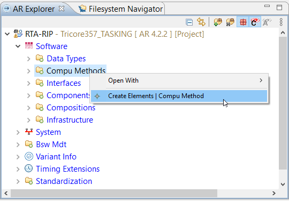Viewport: 289px width, 201px height.
Task: Click the vertical scrollbar up arrow
Action: coord(283,33)
